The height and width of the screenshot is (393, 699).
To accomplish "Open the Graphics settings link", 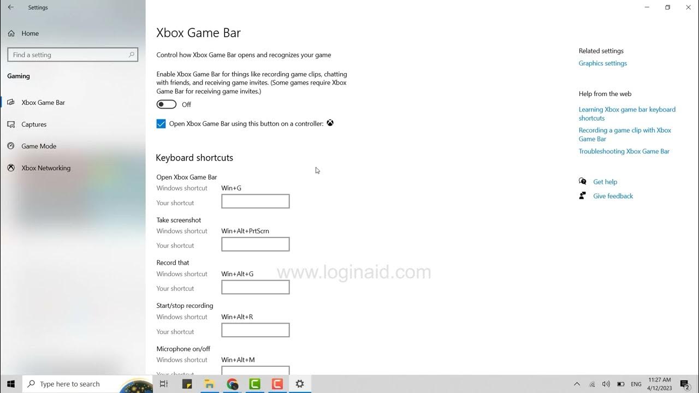I will pyautogui.click(x=603, y=63).
